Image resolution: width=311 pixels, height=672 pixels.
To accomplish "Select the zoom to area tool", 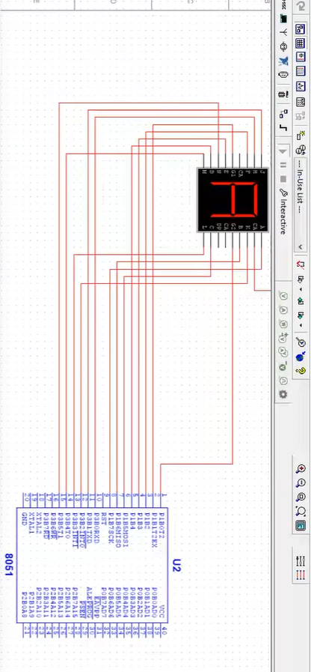I will (x=301, y=497).
